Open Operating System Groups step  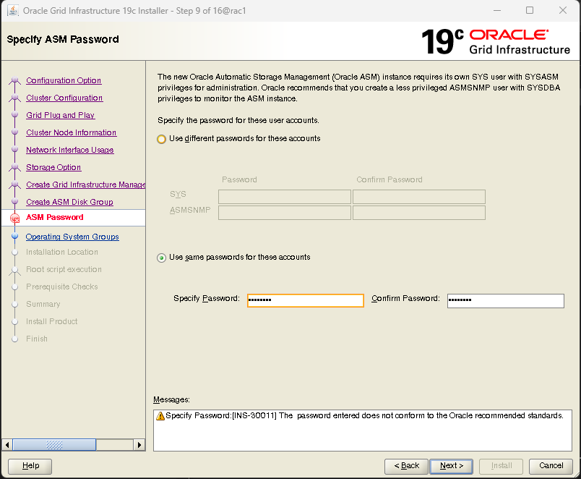(72, 237)
